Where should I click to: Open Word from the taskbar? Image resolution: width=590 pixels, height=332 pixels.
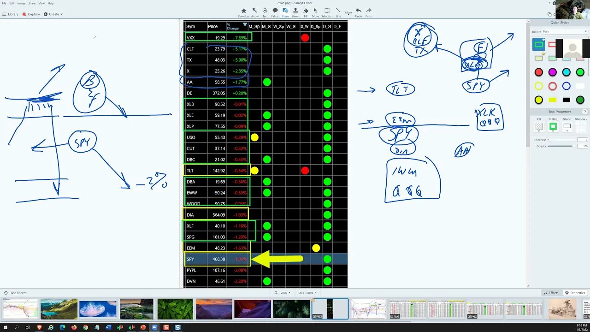(x=109, y=327)
